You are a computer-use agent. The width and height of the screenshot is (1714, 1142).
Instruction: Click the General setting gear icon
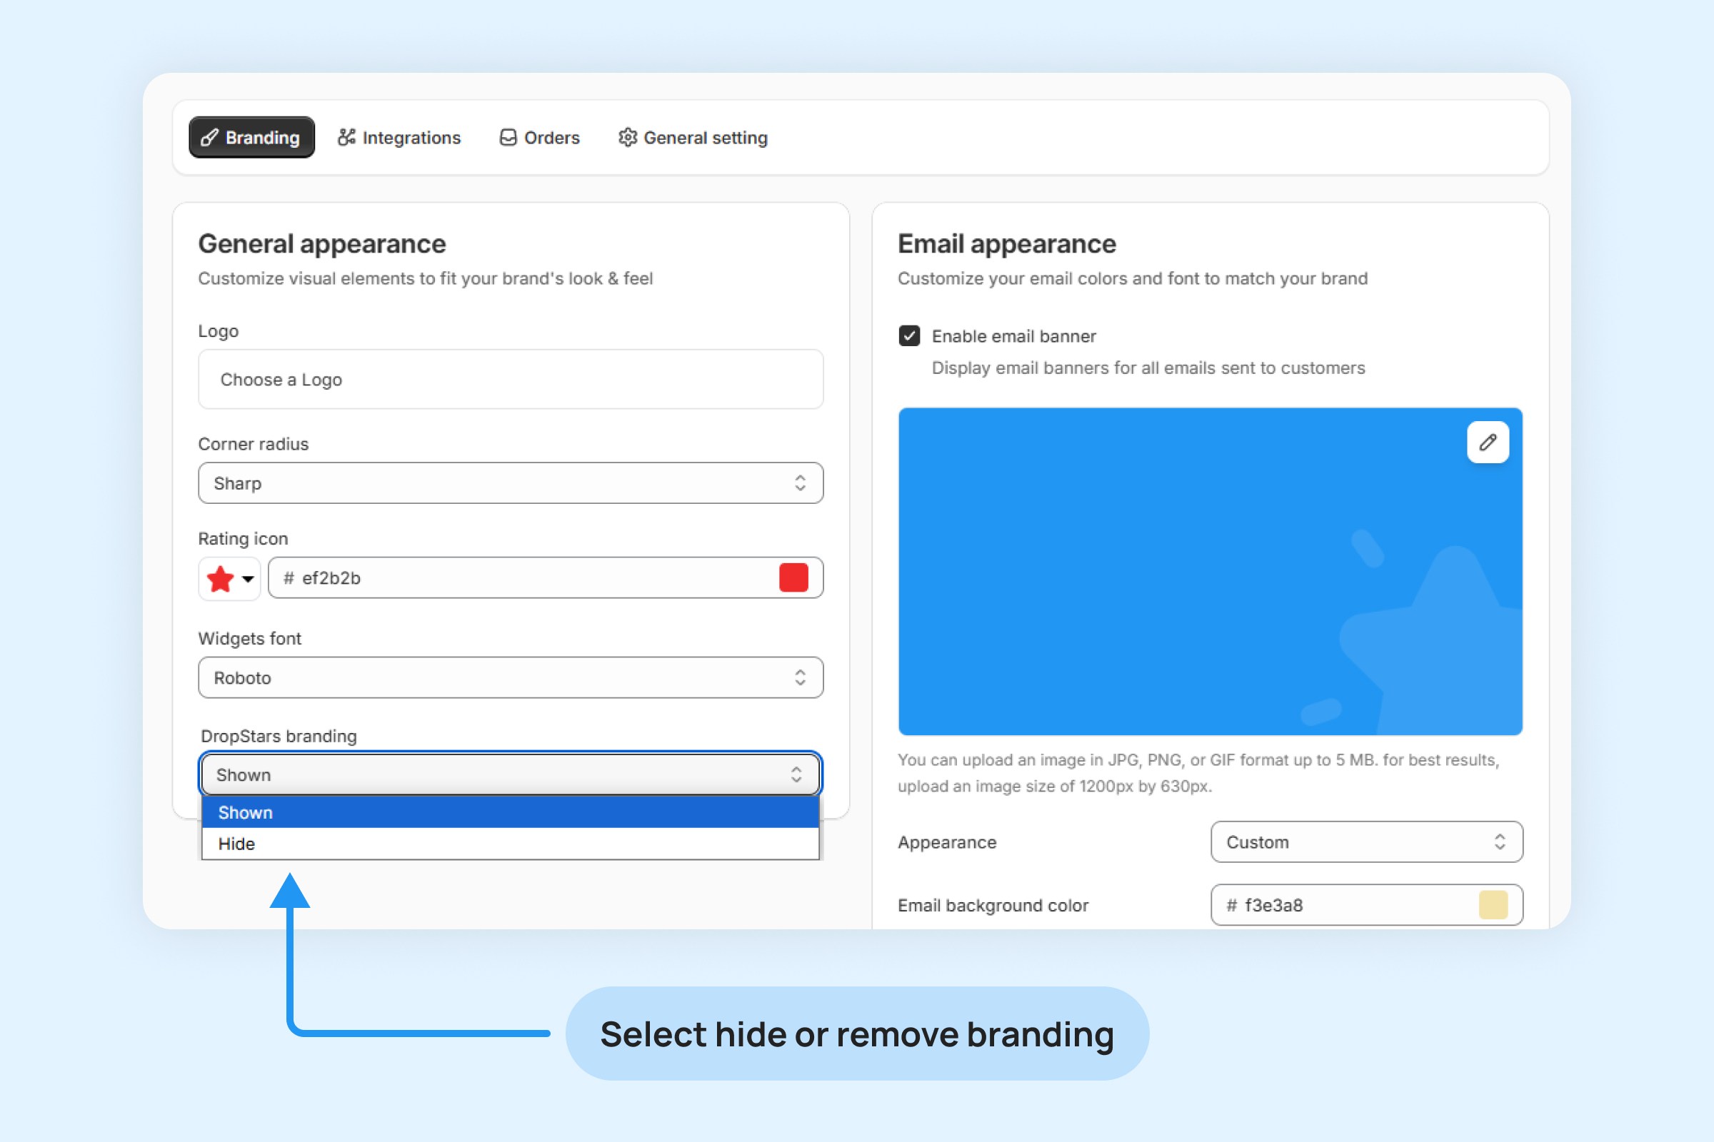coord(628,138)
